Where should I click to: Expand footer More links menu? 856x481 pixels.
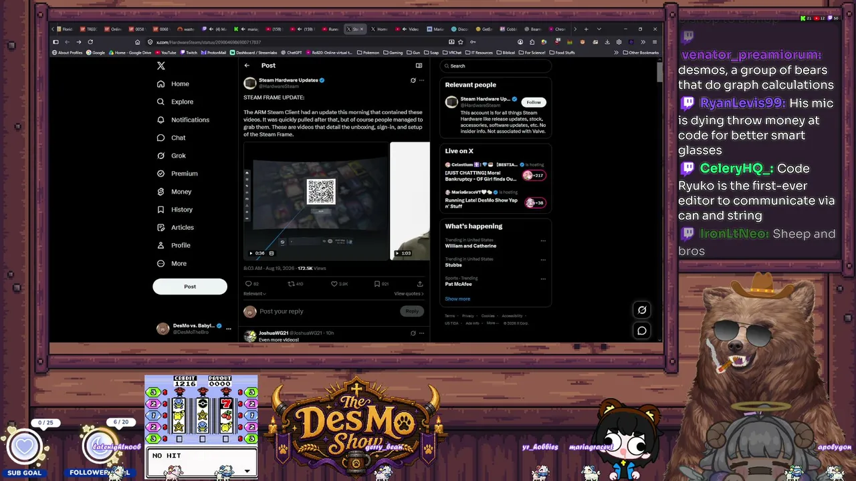(x=492, y=323)
